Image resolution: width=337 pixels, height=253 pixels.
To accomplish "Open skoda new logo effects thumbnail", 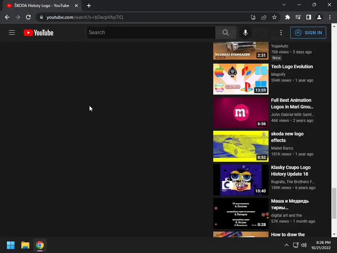I will coord(241,146).
